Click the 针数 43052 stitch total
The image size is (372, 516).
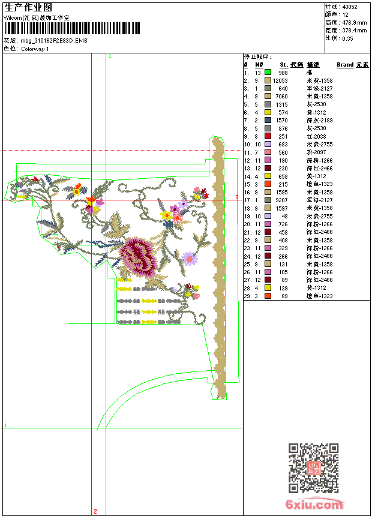pyautogui.click(x=341, y=7)
